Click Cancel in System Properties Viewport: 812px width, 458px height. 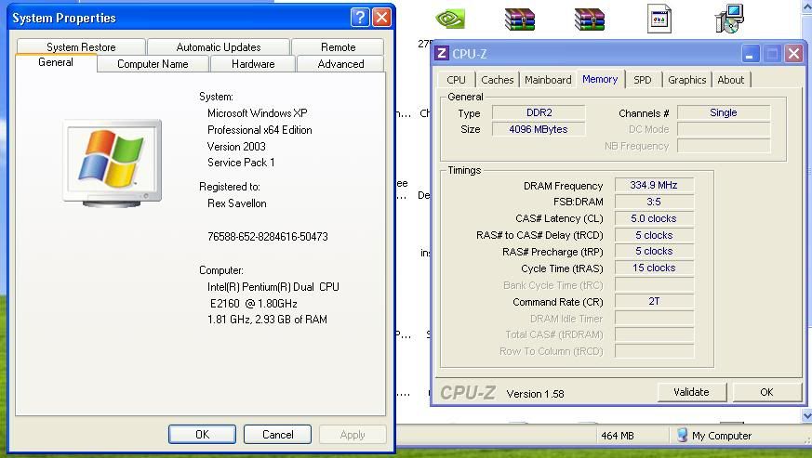point(277,434)
